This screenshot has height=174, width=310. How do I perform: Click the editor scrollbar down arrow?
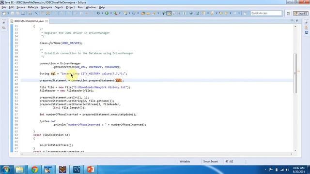click(295, 150)
